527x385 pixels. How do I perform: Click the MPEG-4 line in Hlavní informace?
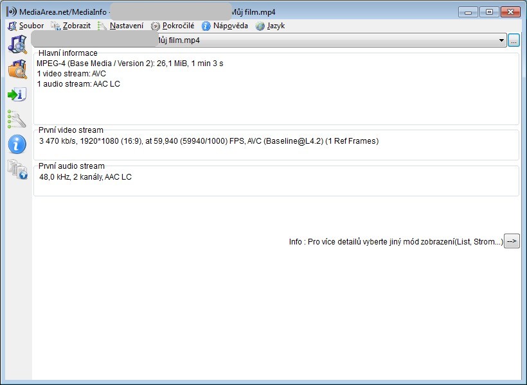click(130, 64)
